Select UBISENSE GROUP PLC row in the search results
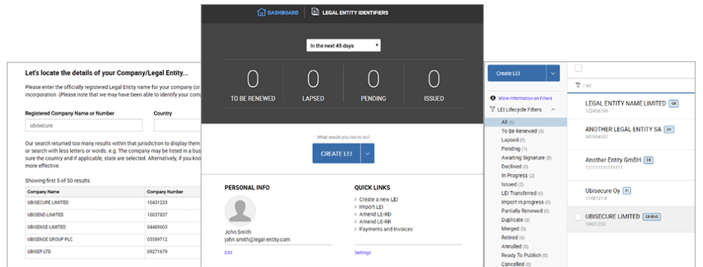 tap(113, 240)
